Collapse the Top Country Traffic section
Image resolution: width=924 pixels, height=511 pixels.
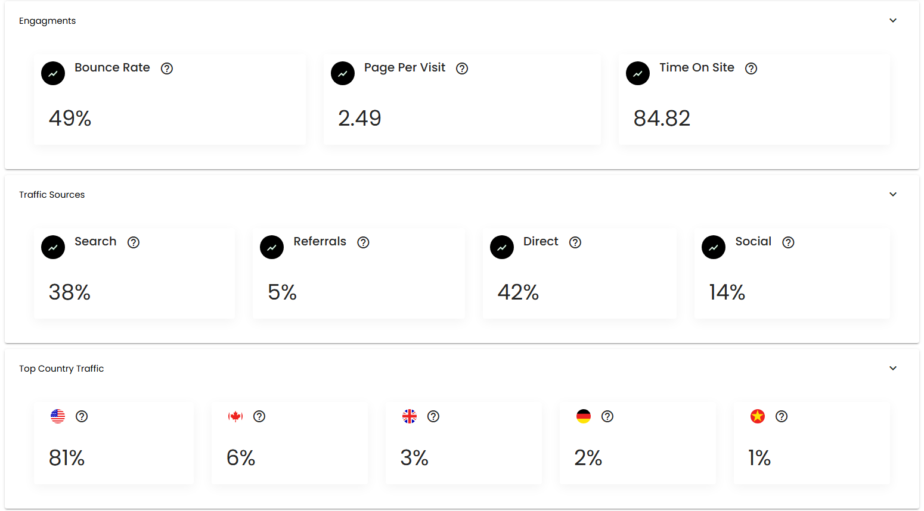[x=893, y=367]
